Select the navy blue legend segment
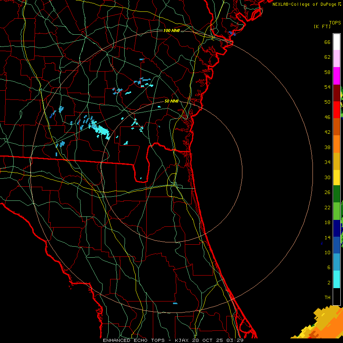 pyautogui.click(x=337, y=228)
